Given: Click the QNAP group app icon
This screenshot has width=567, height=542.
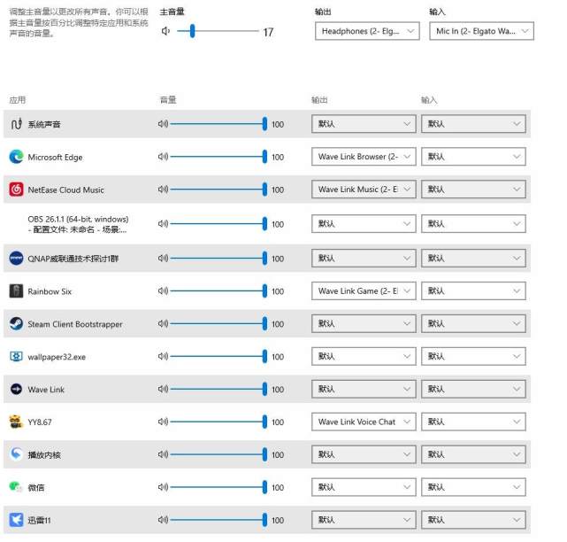Looking at the screenshot, I should (16, 258).
